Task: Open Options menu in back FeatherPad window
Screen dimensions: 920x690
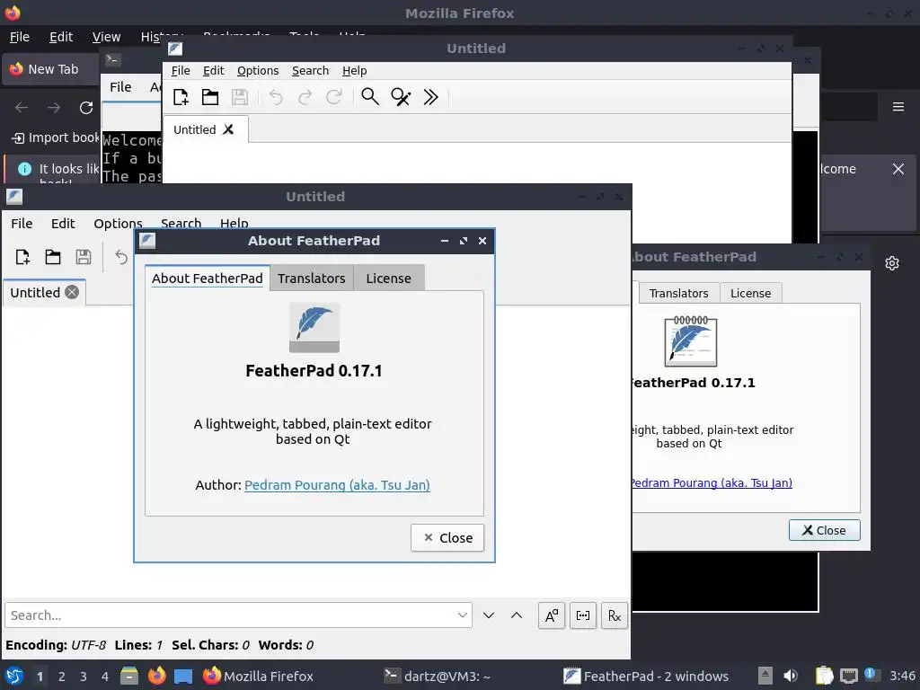Action: pos(258,70)
